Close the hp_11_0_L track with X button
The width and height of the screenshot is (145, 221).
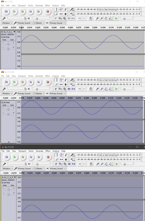point(2,32)
